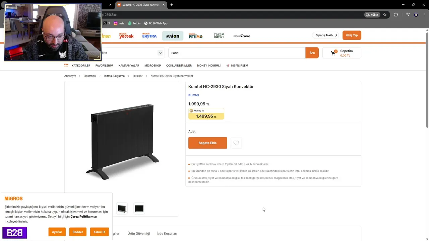Open Petimo brand logo
The width and height of the screenshot is (429, 241).
[195, 36]
